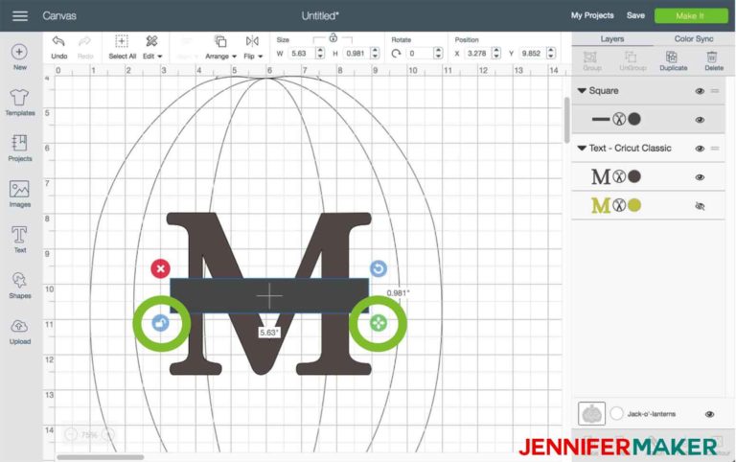Click cut linetype icon on Square layer
Image resolution: width=736 pixels, height=462 pixels.
point(619,119)
